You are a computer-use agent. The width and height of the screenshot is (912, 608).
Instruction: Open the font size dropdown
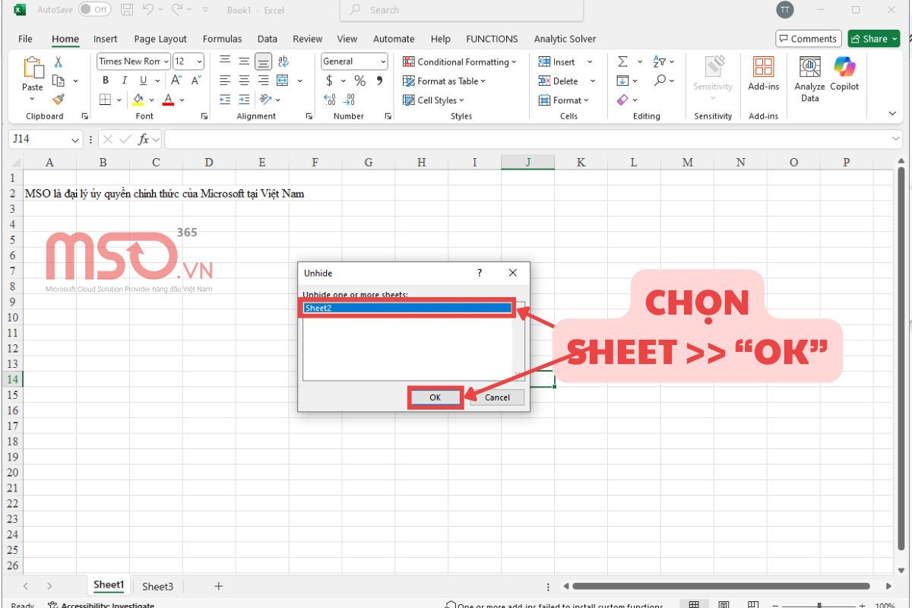200,62
